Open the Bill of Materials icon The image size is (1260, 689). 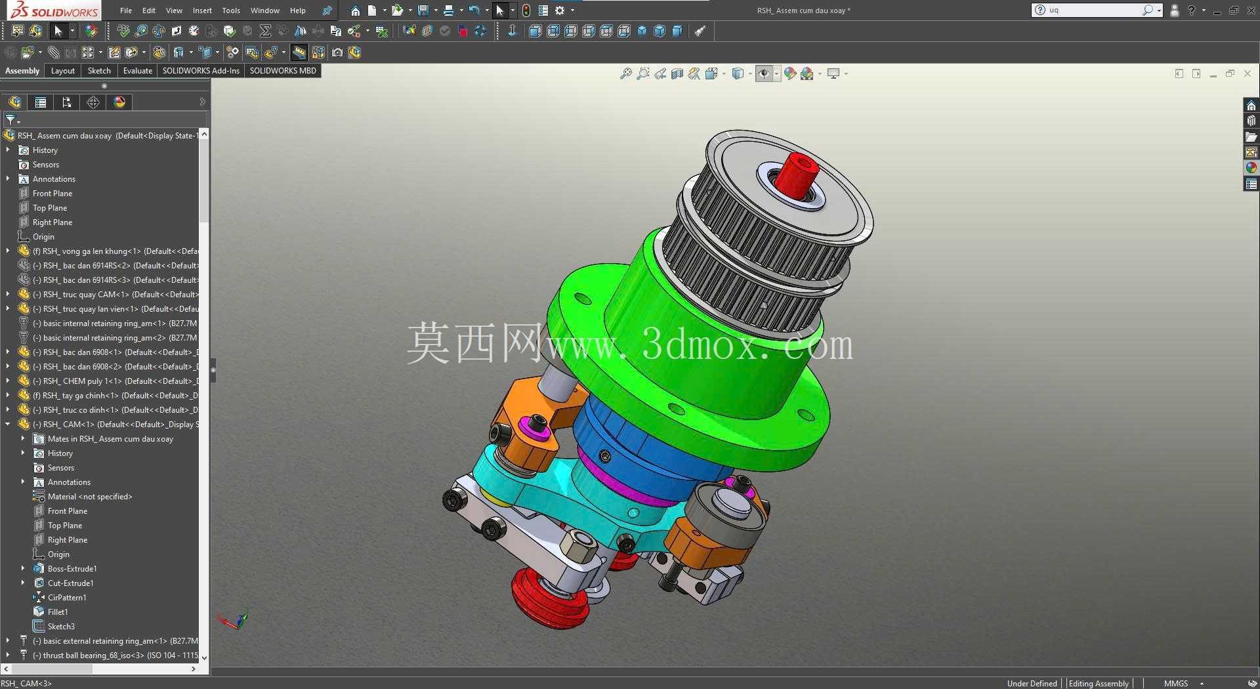[x=252, y=52]
